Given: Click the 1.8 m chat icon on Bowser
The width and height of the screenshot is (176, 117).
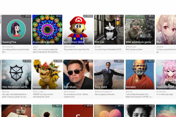Looking at the screenshot, I should click(55, 61).
